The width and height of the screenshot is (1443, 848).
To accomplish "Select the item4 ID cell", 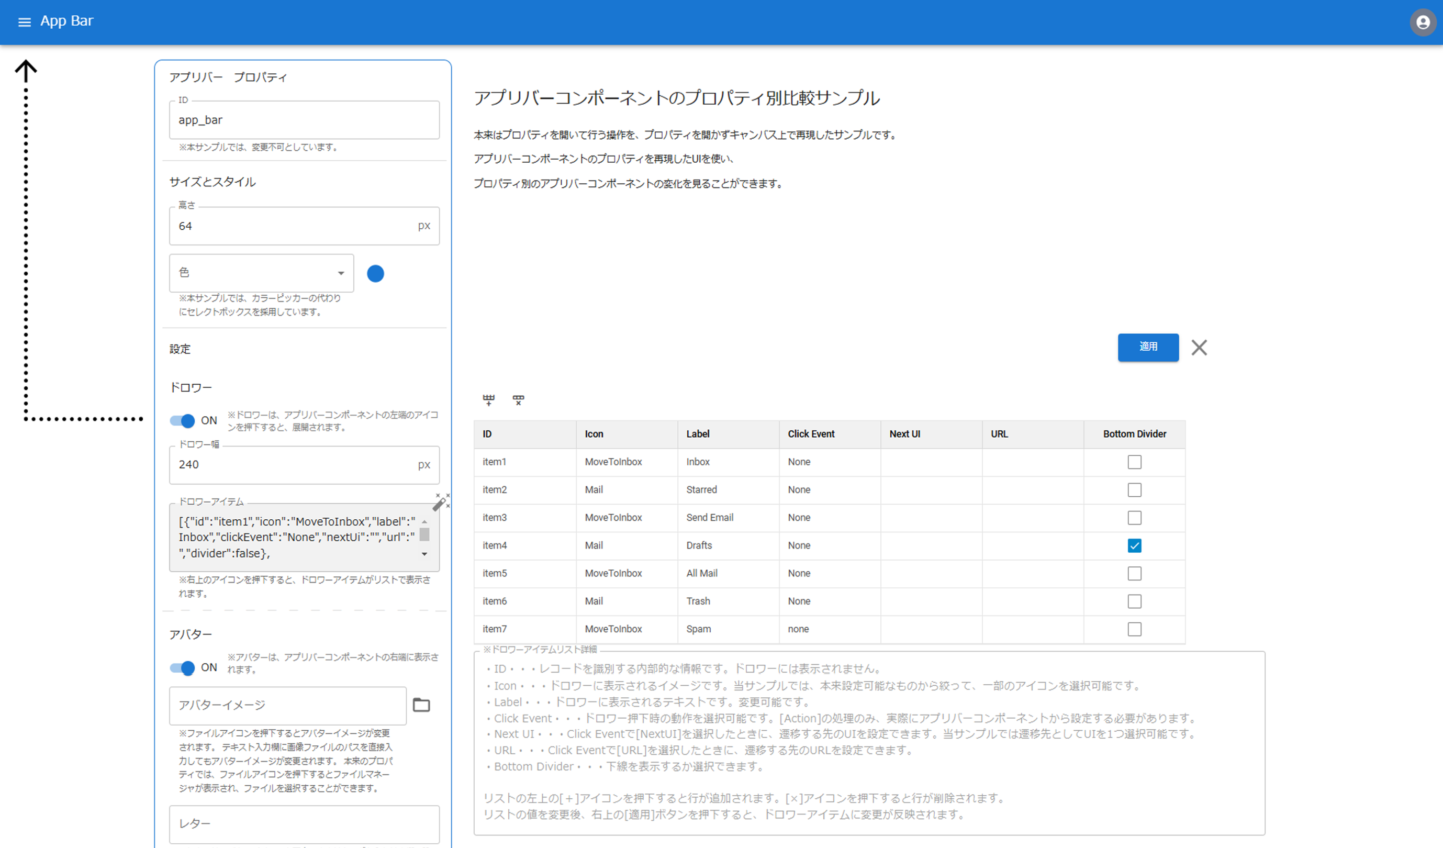I will pos(525,545).
